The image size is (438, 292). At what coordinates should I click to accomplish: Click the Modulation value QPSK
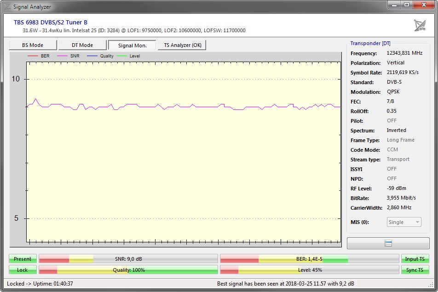pos(393,92)
